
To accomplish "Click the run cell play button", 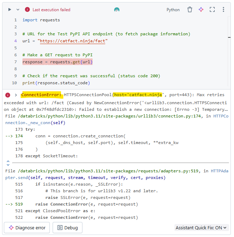I will coord(10,10).
